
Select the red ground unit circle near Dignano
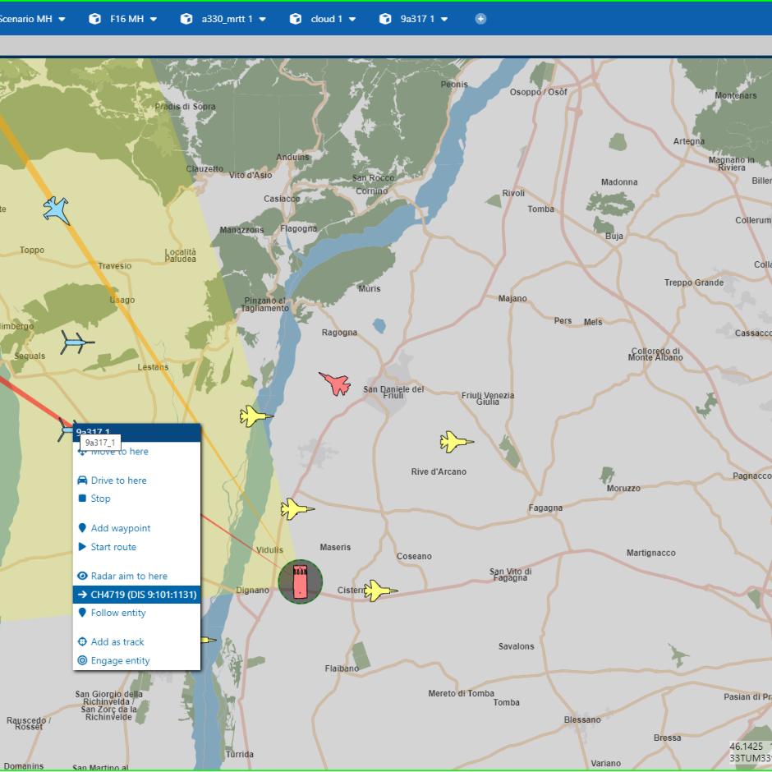301,581
